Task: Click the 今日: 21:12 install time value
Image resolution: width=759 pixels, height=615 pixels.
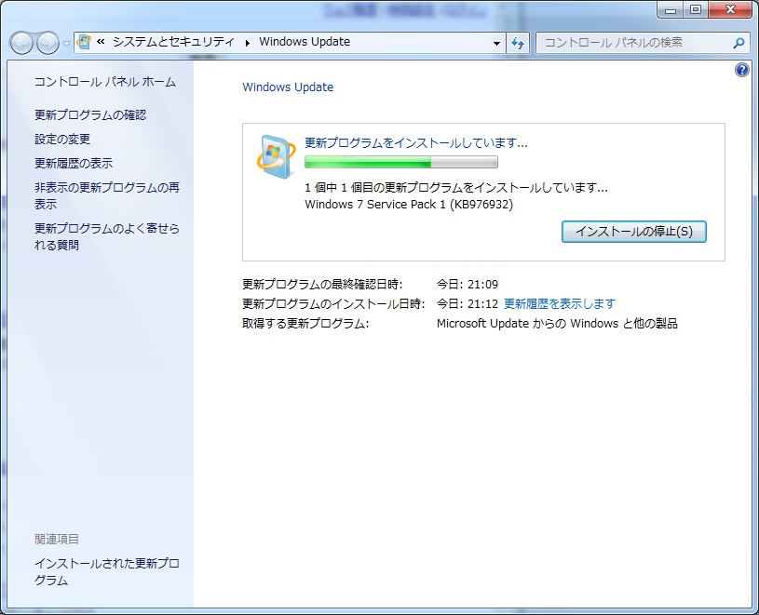Action: click(x=468, y=303)
